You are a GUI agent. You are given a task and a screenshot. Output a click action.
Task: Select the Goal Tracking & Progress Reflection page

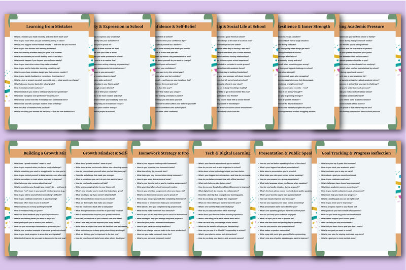click(355, 203)
